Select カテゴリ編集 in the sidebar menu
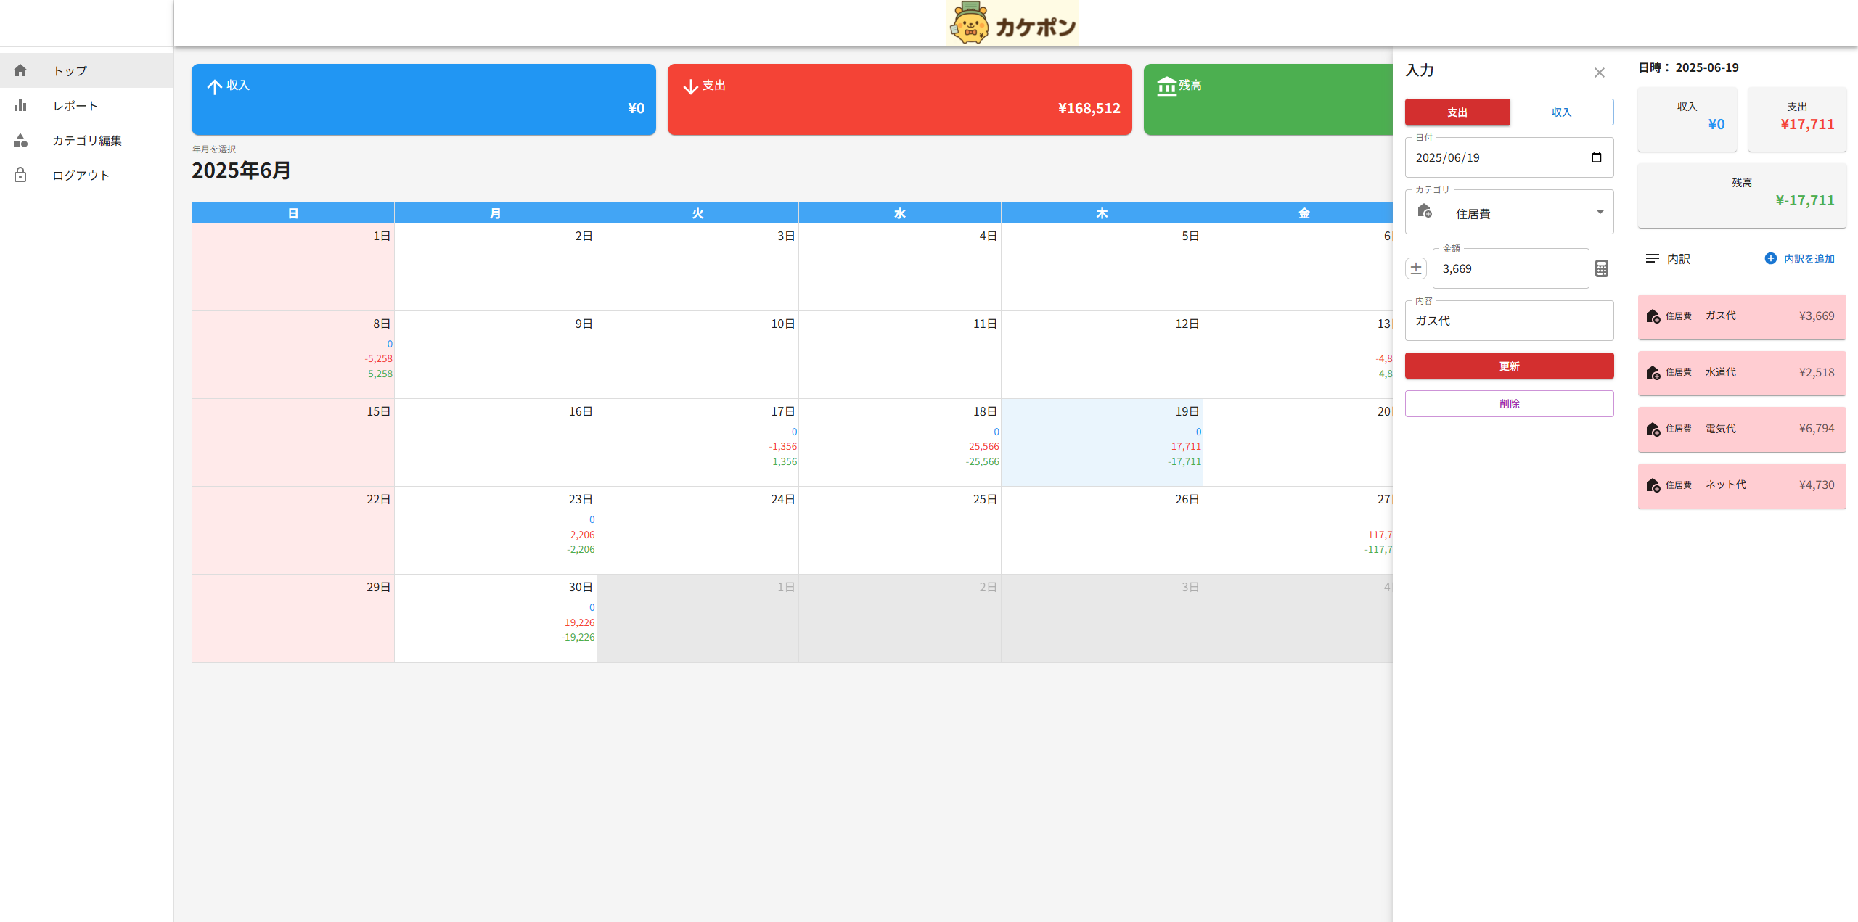Image resolution: width=1858 pixels, height=922 pixels. click(x=87, y=140)
